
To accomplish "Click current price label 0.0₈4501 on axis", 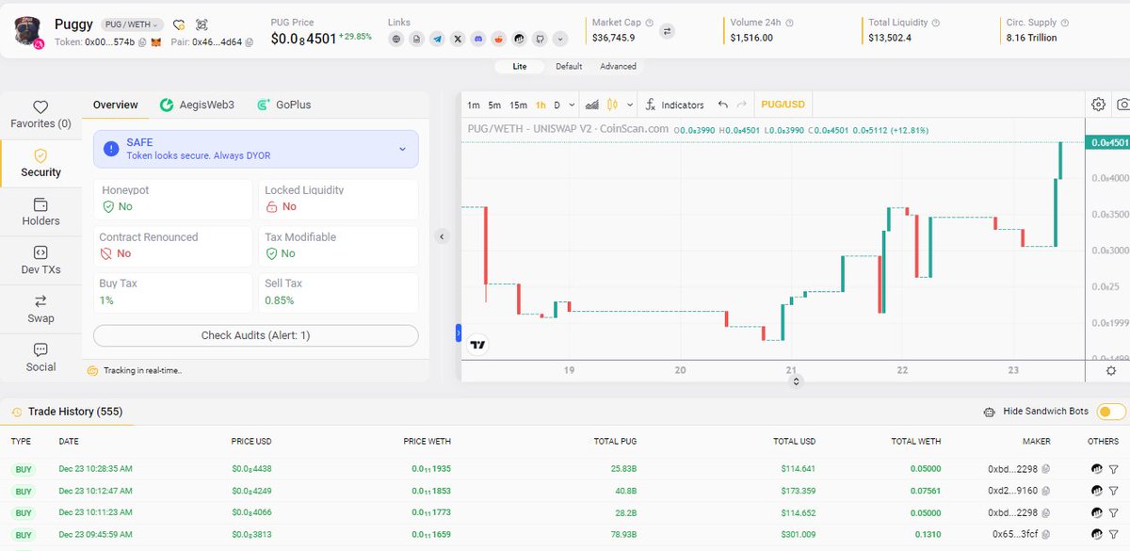I will click(x=1107, y=142).
